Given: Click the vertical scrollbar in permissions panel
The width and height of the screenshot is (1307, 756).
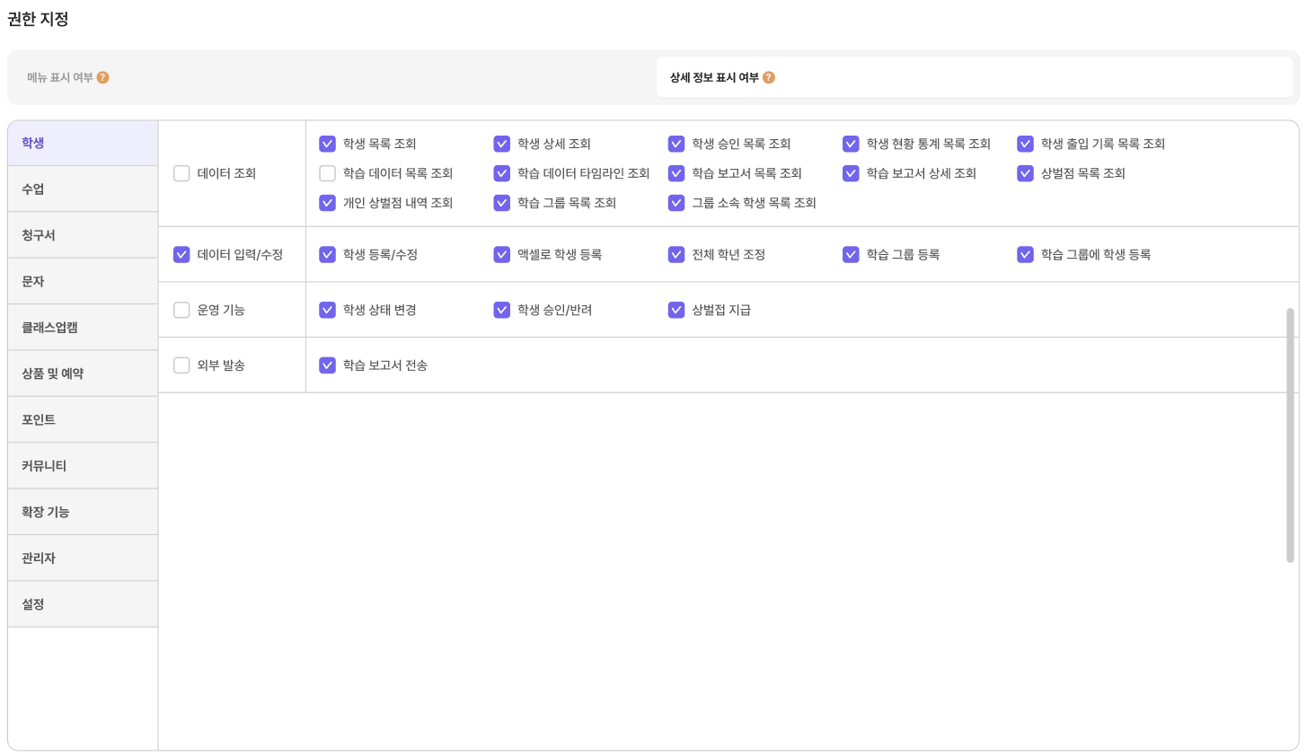Looking at the screenshot, I should click(1290, 435).
